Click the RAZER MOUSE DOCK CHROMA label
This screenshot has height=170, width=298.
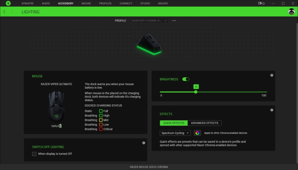(x=149, y=167)
